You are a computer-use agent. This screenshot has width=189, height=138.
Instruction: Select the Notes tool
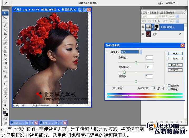[x=5, y=93]
